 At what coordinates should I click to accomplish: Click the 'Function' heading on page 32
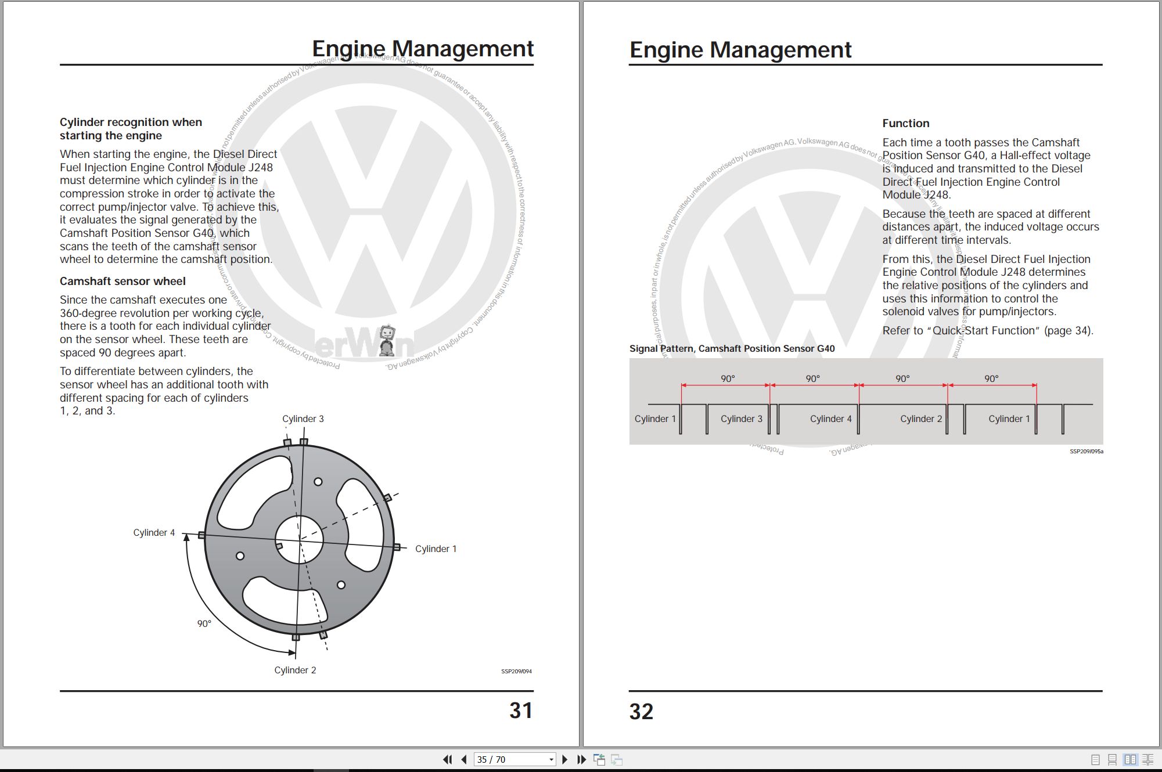[x=906, y=123]
